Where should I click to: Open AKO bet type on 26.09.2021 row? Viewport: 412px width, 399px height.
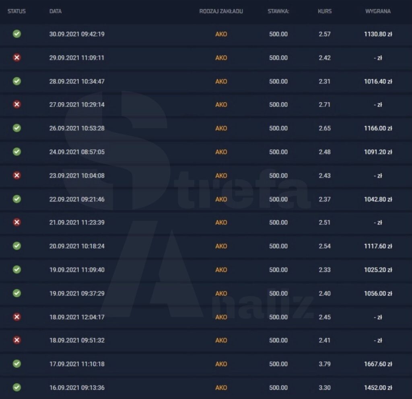click(x=221, y=128)
